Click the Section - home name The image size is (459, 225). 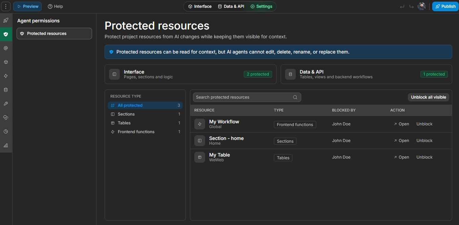[226, 138]
